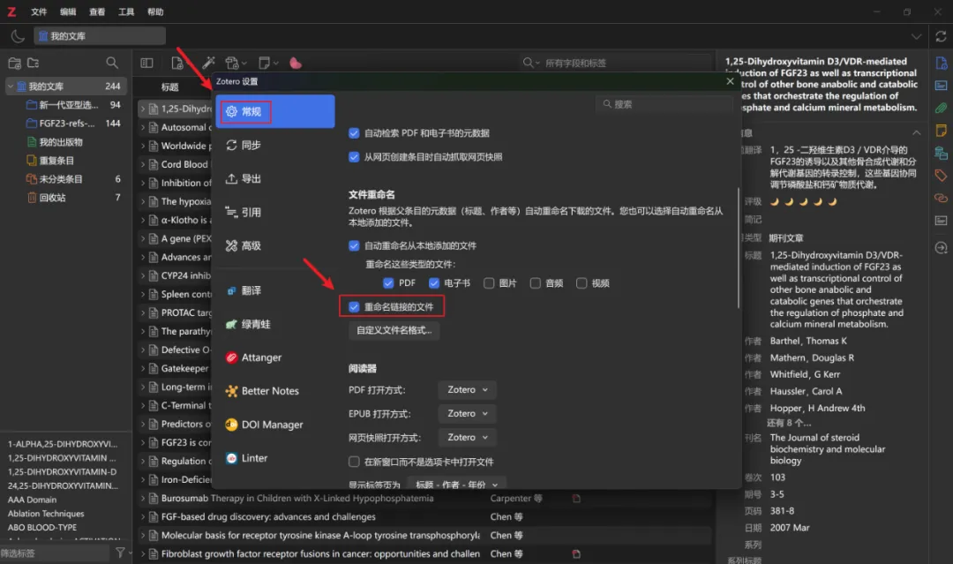Open the 查看 menu

97,11
